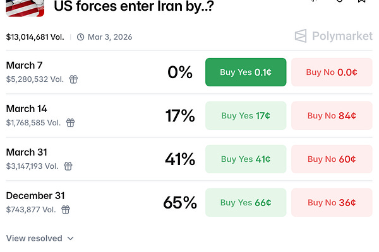The width and height of the screenshot is (379, 252).
Task: Click the gift icon in March 14 row
Action: click(71, 123)
